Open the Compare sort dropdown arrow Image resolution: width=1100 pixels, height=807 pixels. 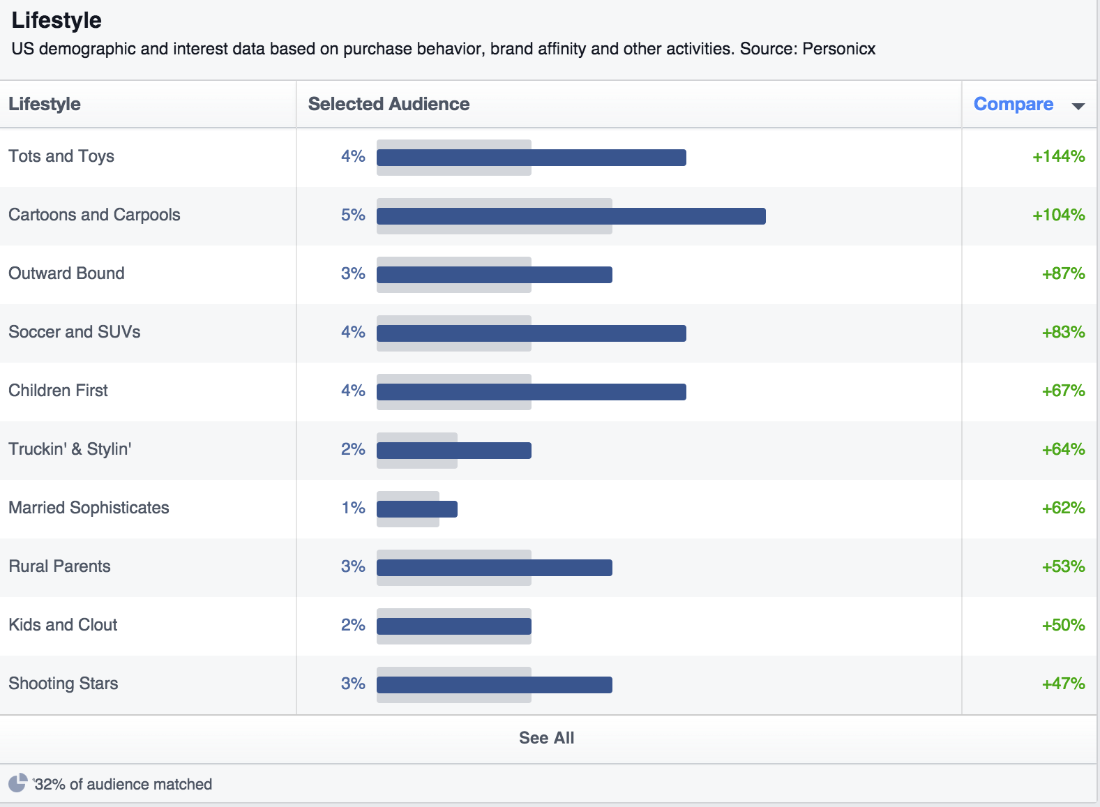click(x=1078, y=105)
